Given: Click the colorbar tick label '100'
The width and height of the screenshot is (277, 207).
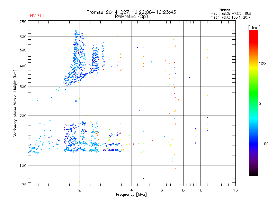Looking at the screenshot, I should coord(262,63).
